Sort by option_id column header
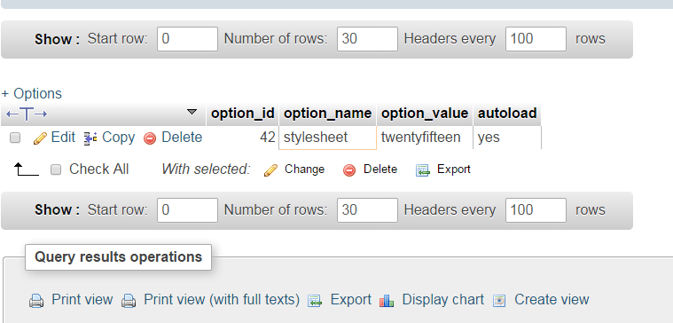This screenshot has width=673, height=323. tap(242, 114)
